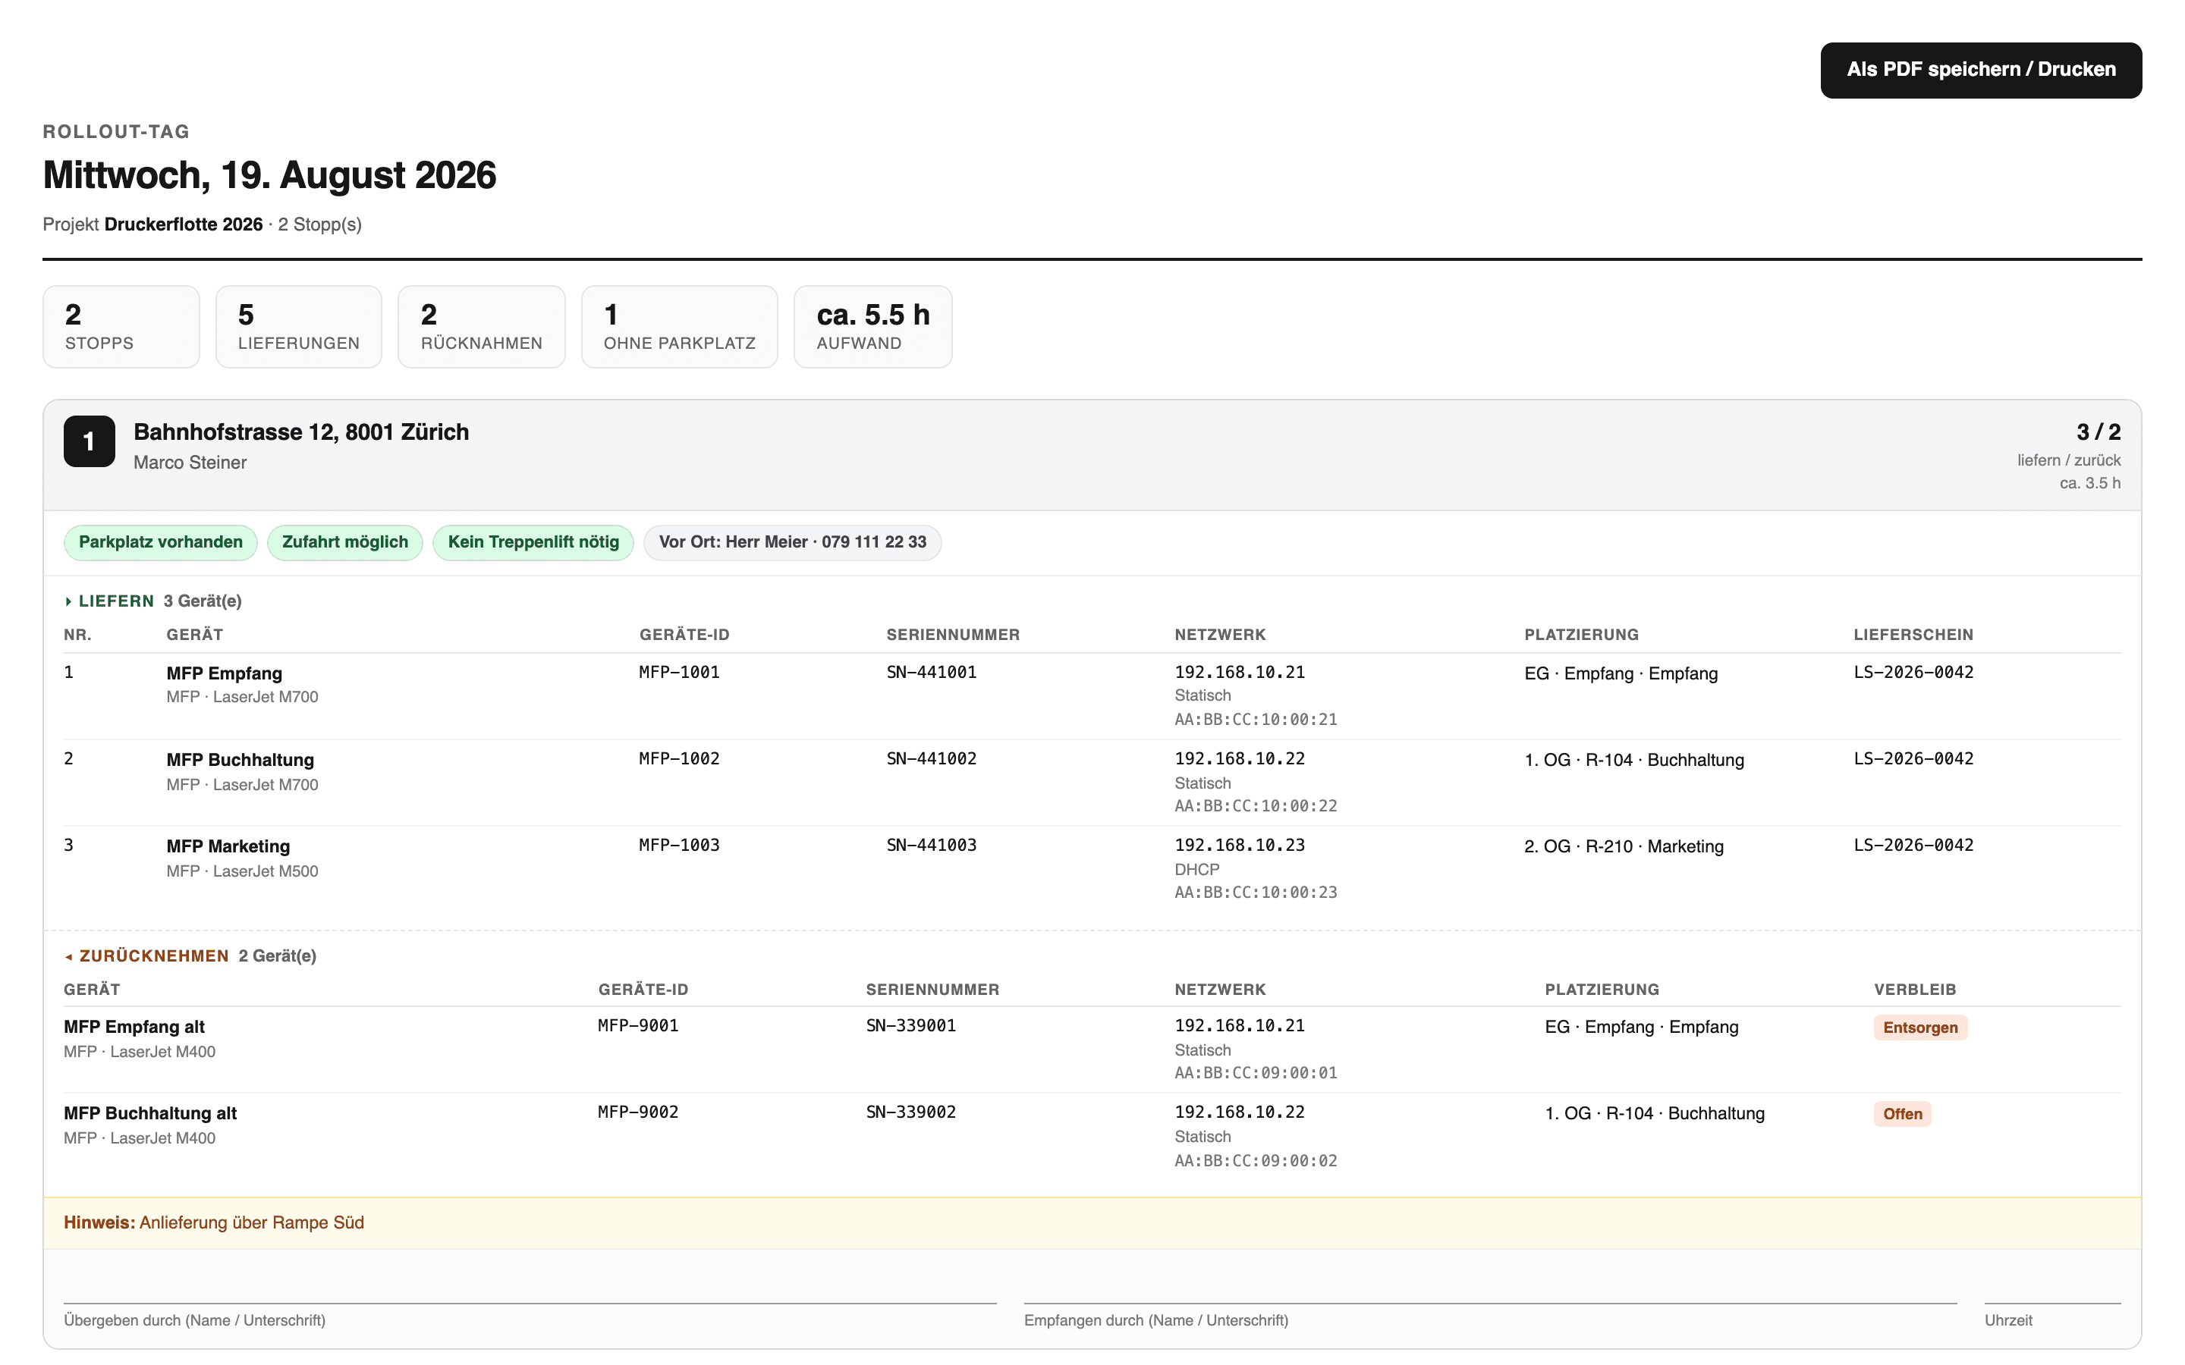Click serial number 'SN-339001'
The image size is (2185, 1365).
tap(910, 1027)
